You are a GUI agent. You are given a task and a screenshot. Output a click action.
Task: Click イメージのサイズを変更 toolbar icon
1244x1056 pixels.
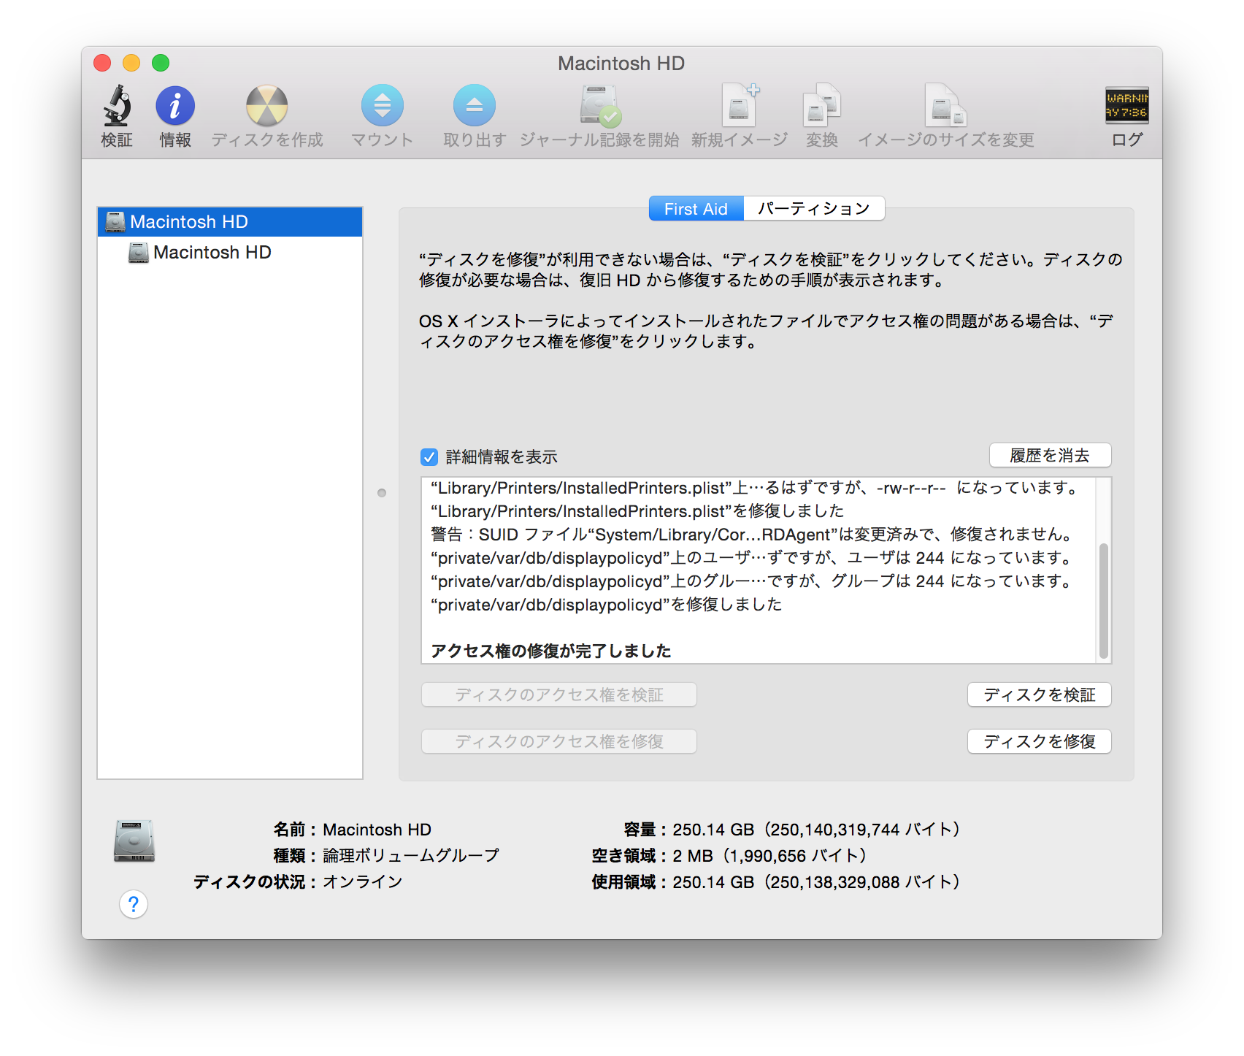[x=946, y=106]
